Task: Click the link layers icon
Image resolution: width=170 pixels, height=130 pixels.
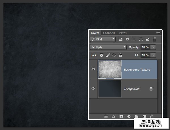Action: click(106, 117)
